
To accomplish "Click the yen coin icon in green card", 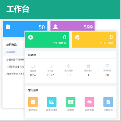I will click(30, 37).
